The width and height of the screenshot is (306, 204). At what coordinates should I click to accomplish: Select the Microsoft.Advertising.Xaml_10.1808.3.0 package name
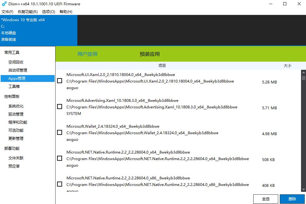[122, 101]
